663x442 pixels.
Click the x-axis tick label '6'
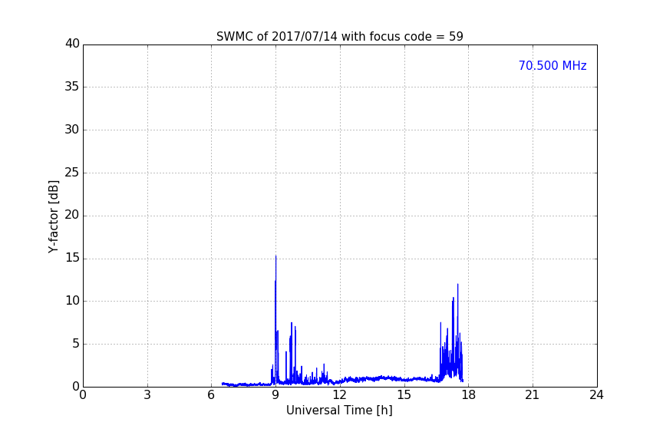212,395
